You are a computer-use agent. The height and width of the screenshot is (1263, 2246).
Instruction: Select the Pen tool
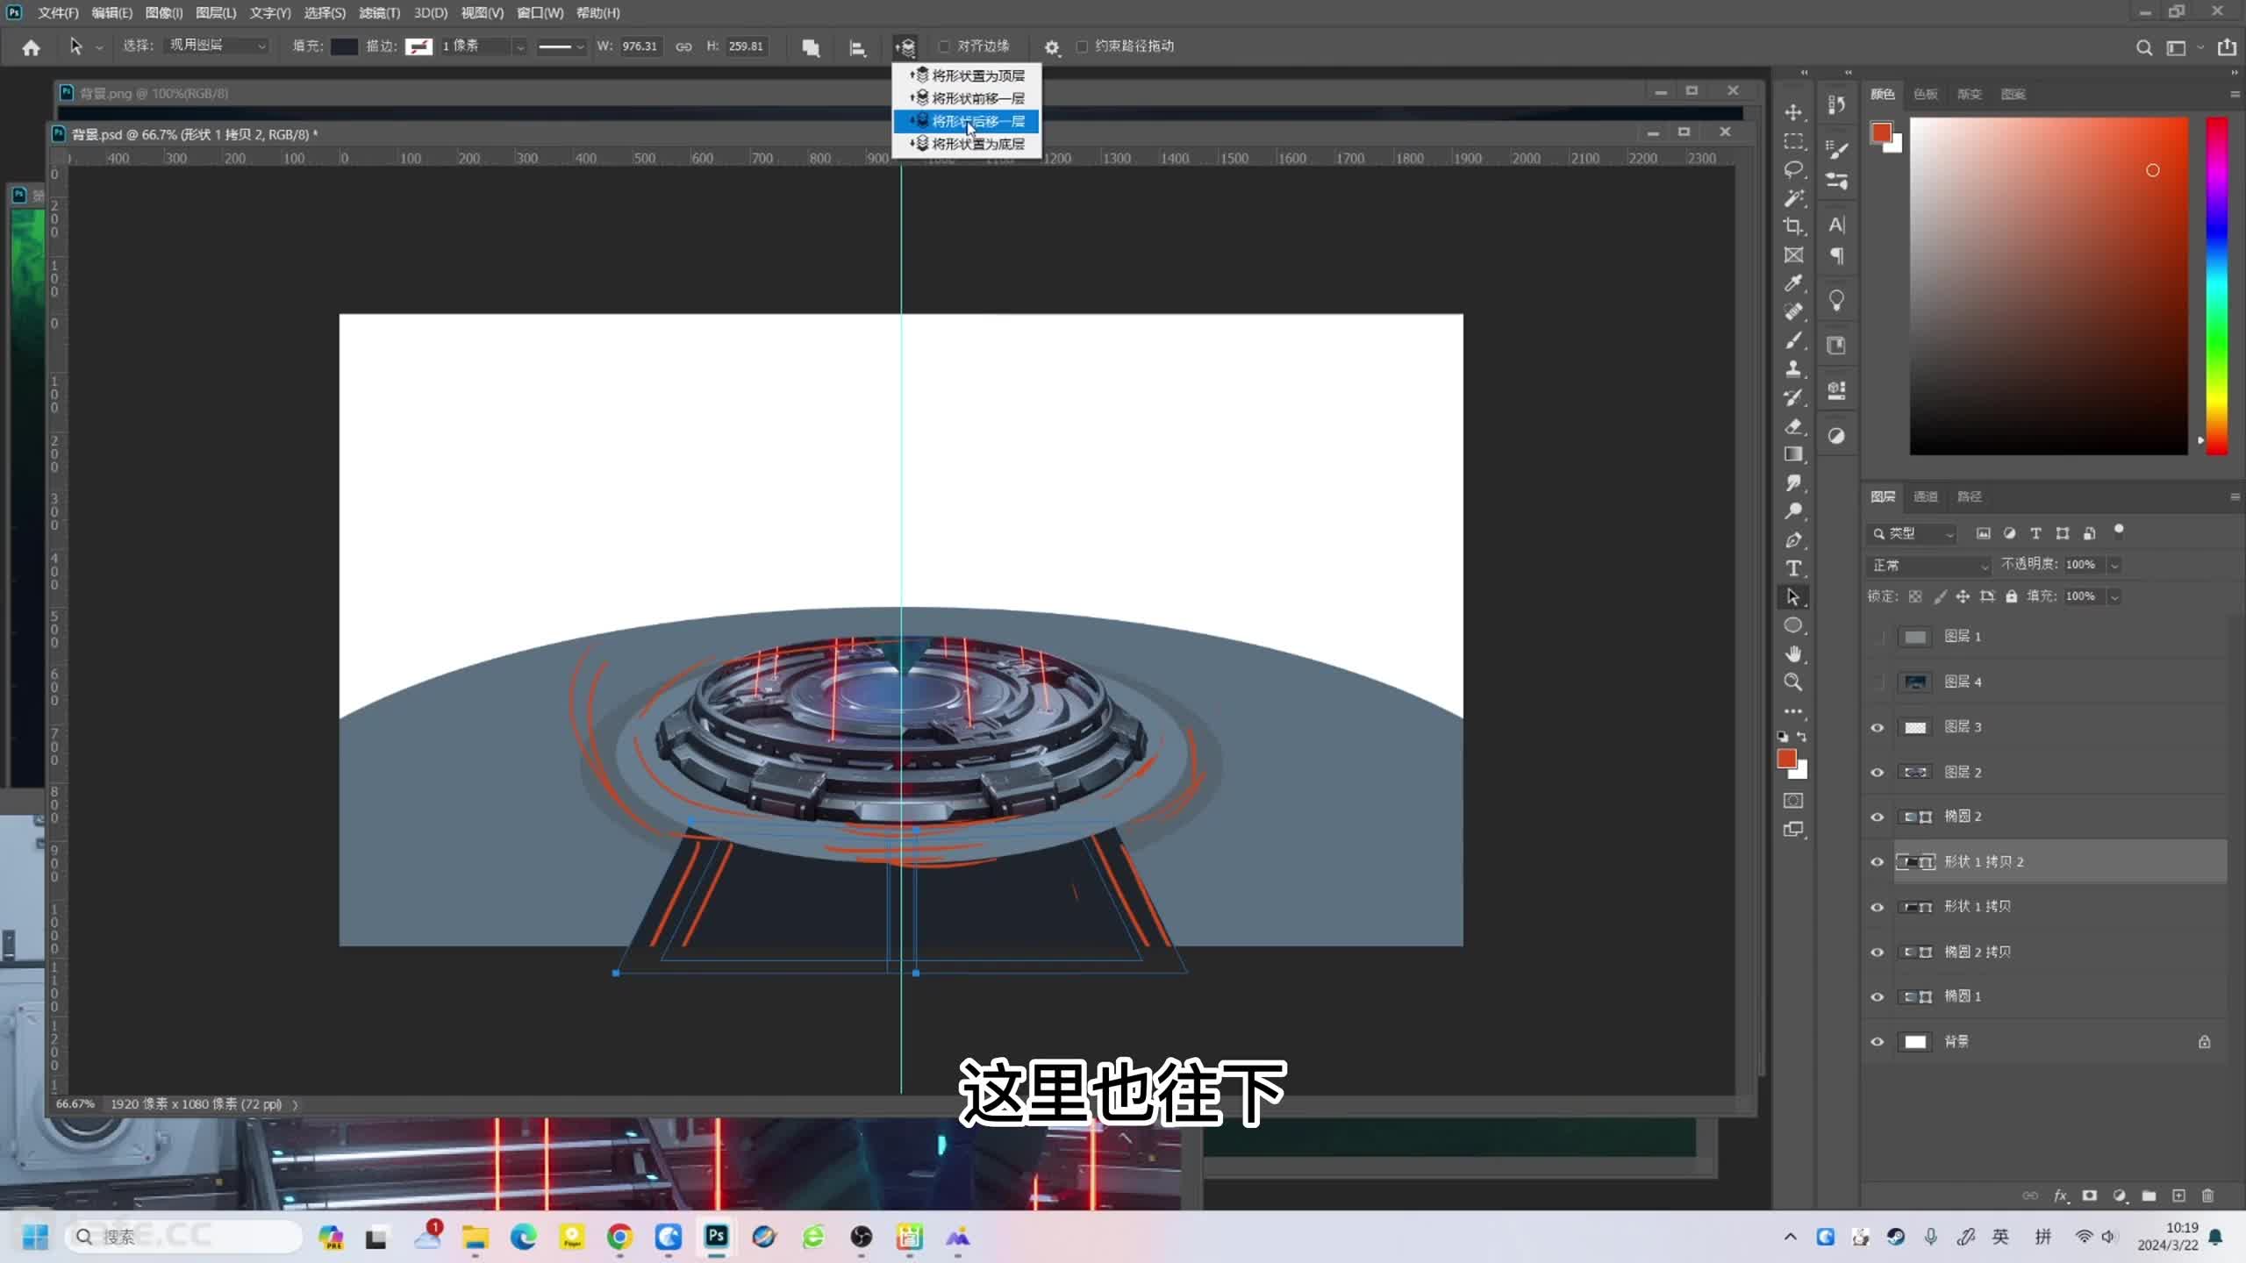pyautogui.click(x=1793, y=540)
